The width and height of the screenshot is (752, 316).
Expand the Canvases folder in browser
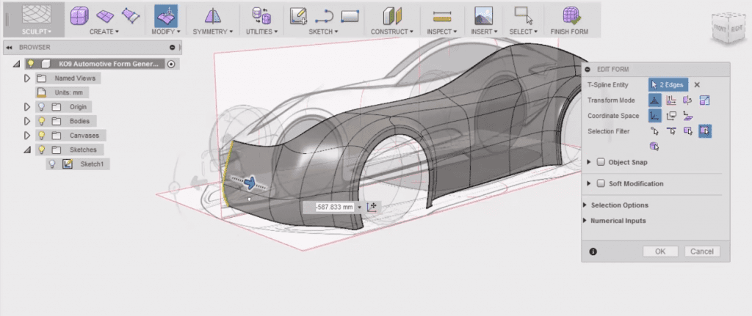(27, 136)
